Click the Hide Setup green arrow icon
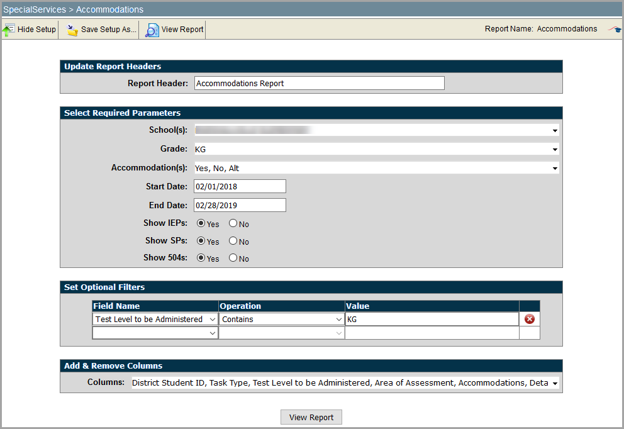624x429 pixels. coord(8,30)
